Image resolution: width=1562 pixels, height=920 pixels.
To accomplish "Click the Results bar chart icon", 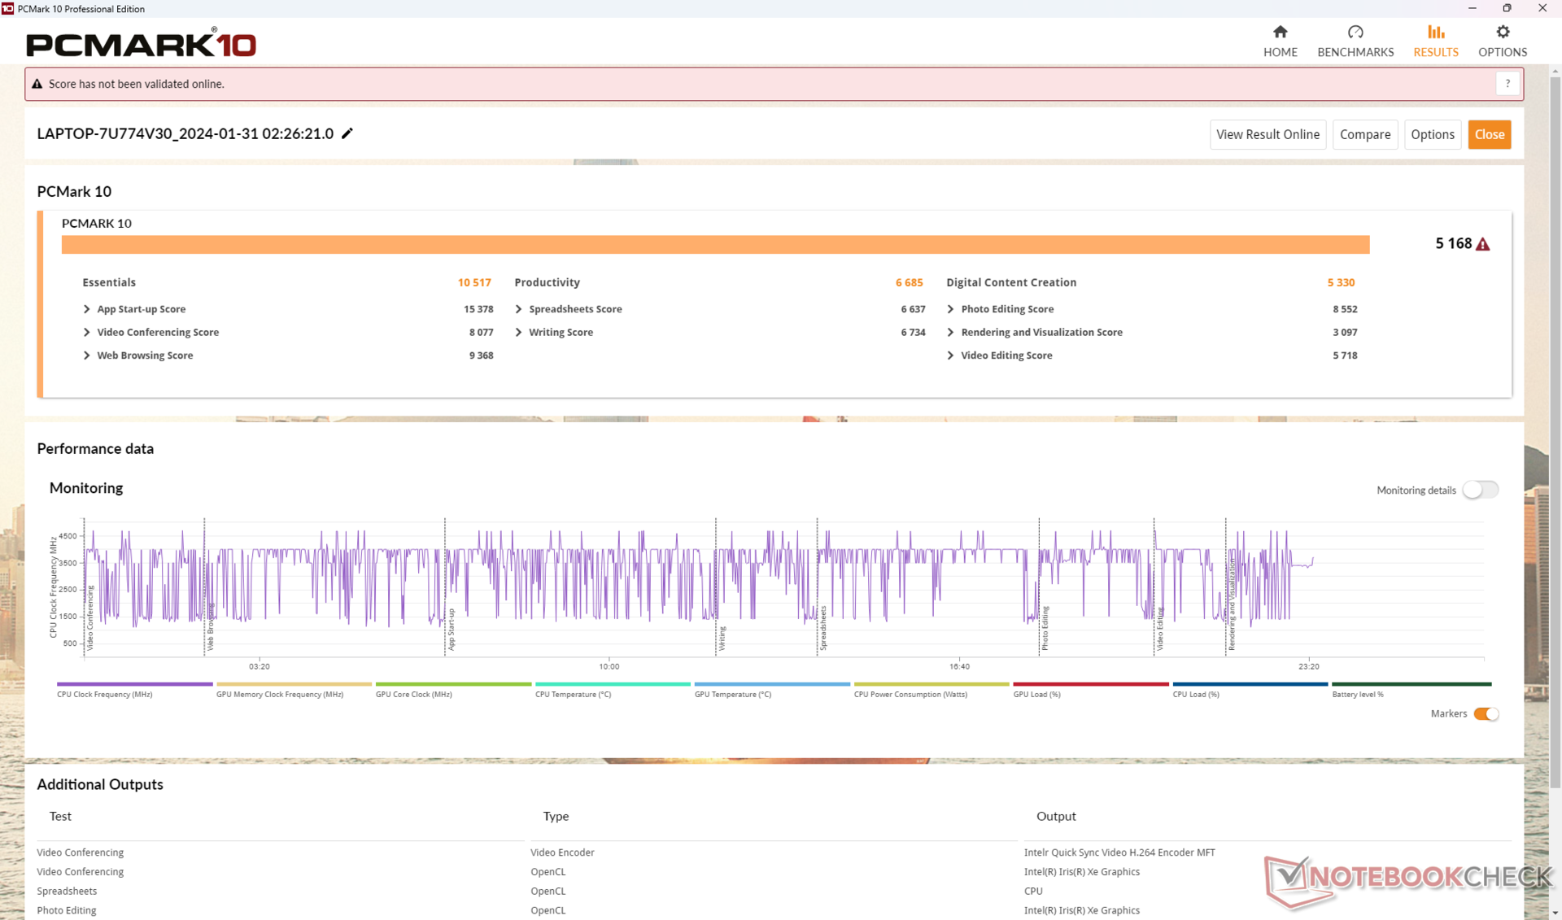I will (1435, 33).
